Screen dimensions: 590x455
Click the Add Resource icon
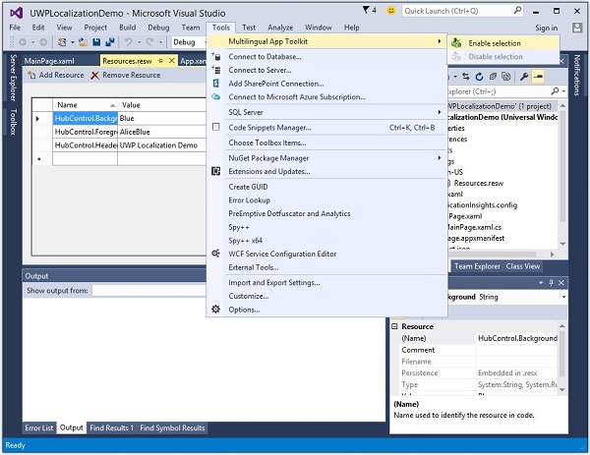coord(31,76)
